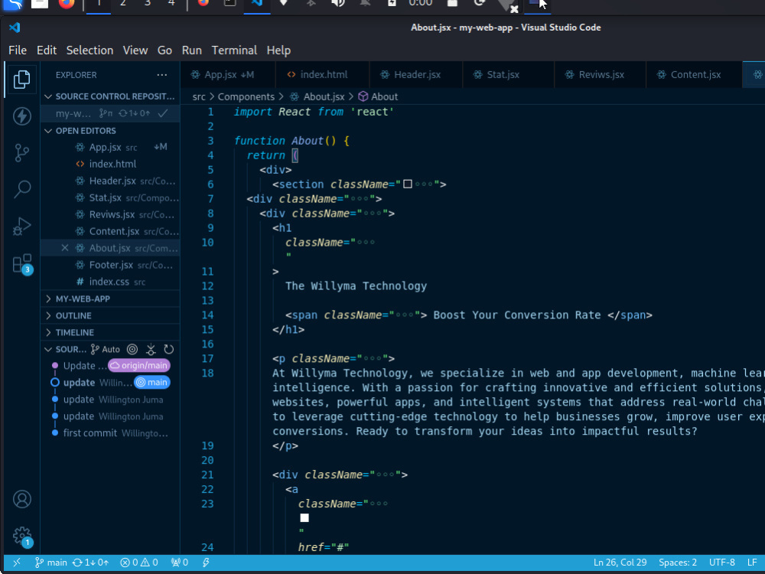
Task: Close About.jsx in Open Editors list
Action: [x=64, y=248]
